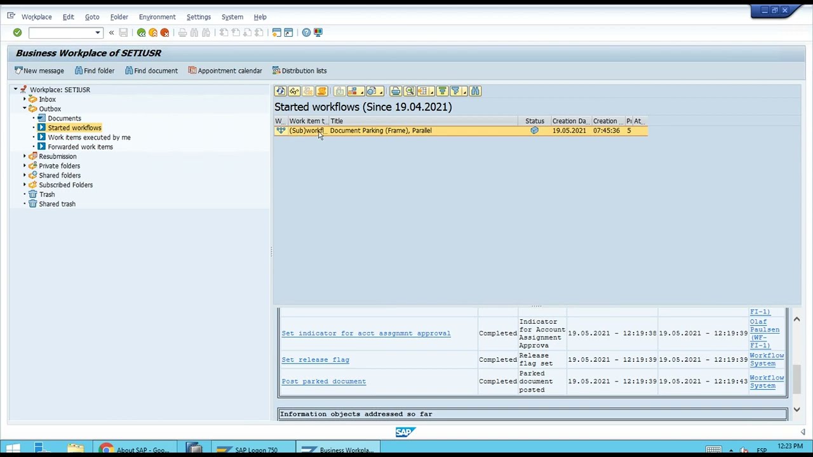The width and height of the screenshot is (813, 457).
Task: Click the green Back arrow icon
Action: click(141, 32)
